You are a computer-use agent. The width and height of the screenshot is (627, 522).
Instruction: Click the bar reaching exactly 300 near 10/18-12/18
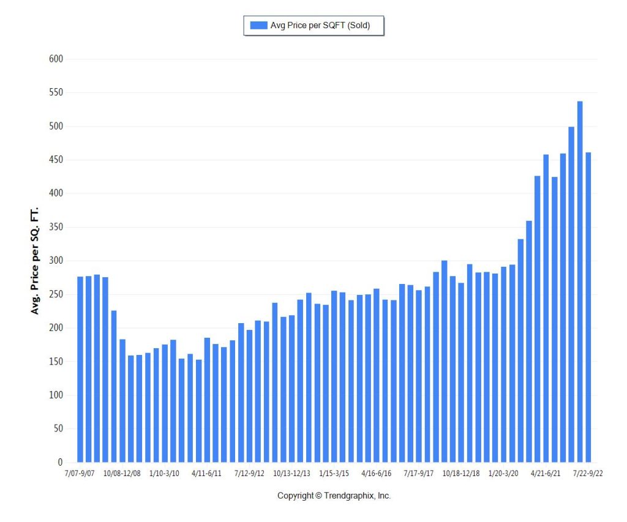(x=445, y=361)
